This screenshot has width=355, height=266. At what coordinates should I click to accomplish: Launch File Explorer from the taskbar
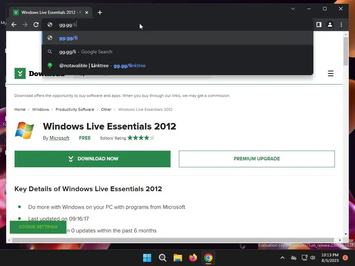point(178,258)
